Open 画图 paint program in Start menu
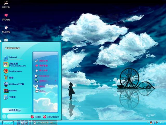The width and height of the screenshot is (166, 125). click(x=9, y=78)
